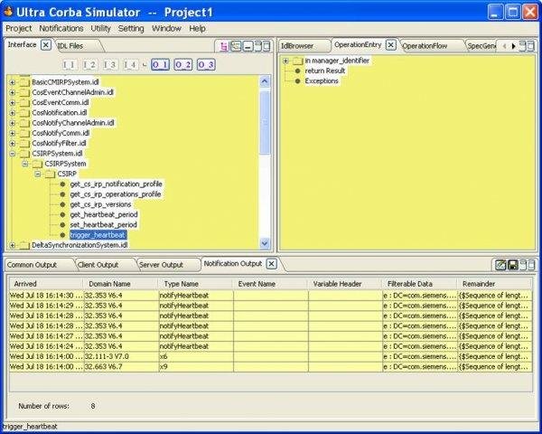Viewport: 542px width, 434px height.
Task: Expand the in manager_identifier node
Action: click(x=285, y=61)
